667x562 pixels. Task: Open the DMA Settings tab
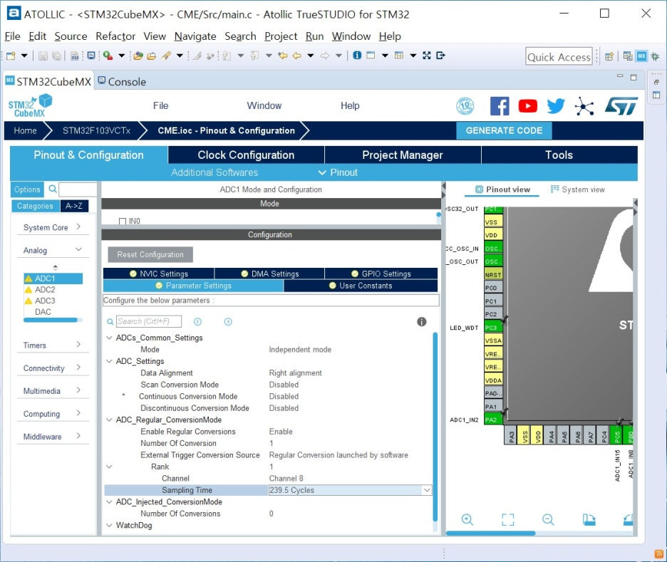pos(269,274)
